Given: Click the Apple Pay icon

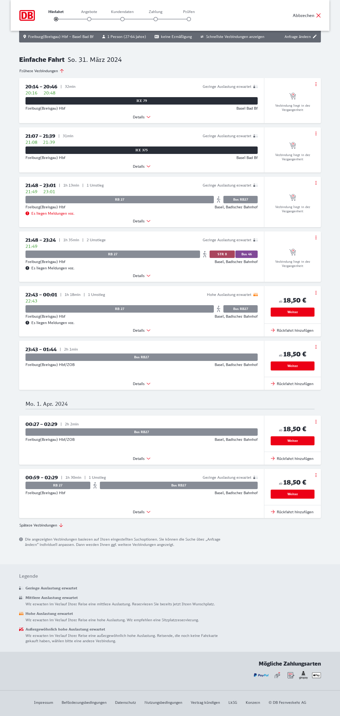Looking at the screenshot, I should point(316,675).
